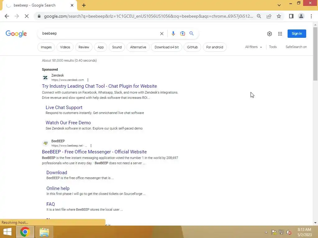Toggle the browser side panel
The height and width of the screenshot is (238, 318).
click(291, 16)
